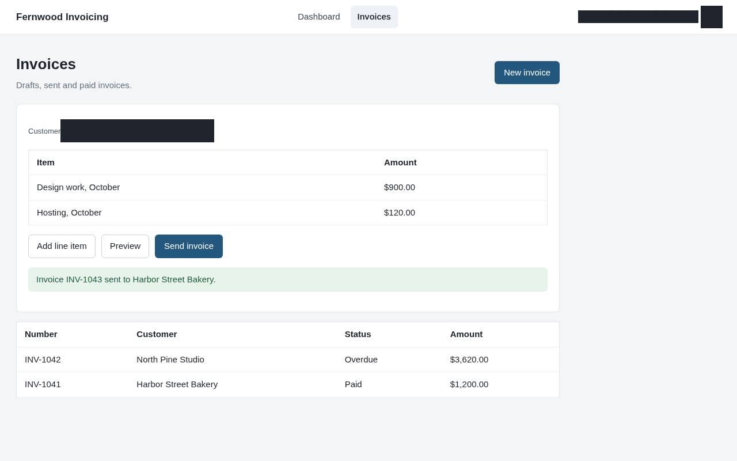Click the Fernwood Invoicing logo text
Viewport: 737px width, 461px height.
(62, 17)
